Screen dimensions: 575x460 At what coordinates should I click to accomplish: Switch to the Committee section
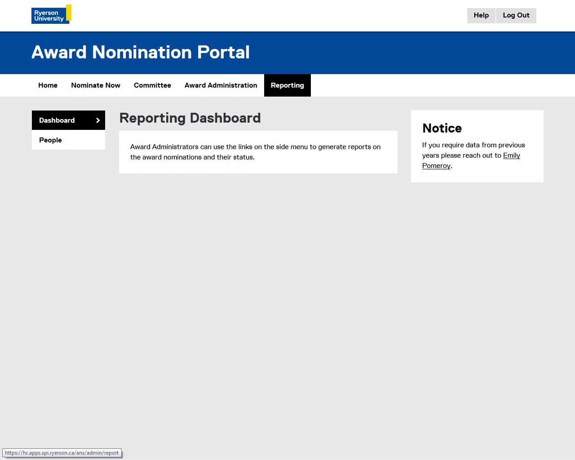pos(152,85)
